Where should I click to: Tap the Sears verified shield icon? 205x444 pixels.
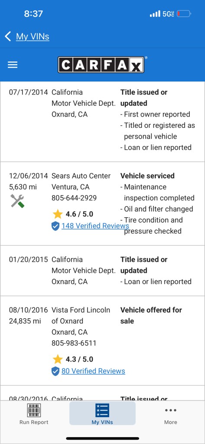55,226
